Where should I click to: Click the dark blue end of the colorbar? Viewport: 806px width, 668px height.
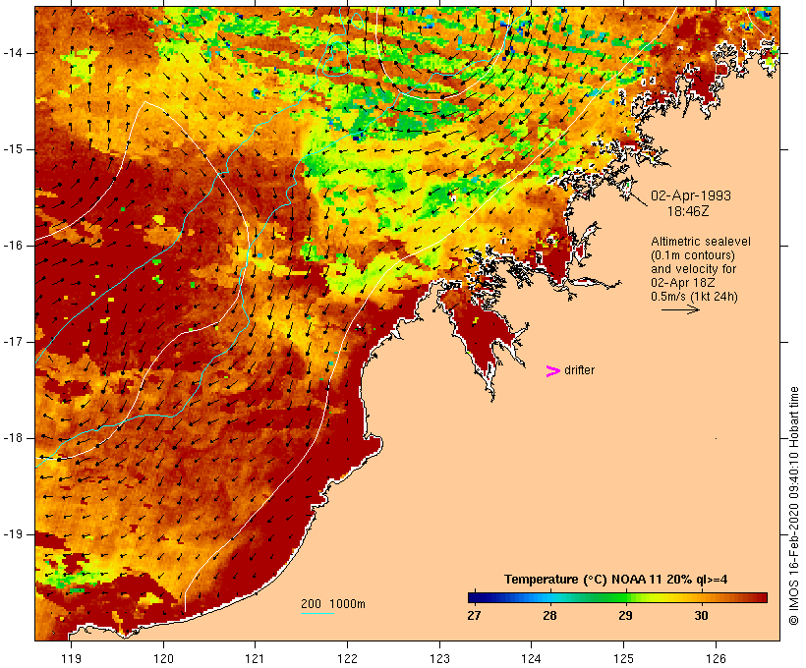coord(473,597)
